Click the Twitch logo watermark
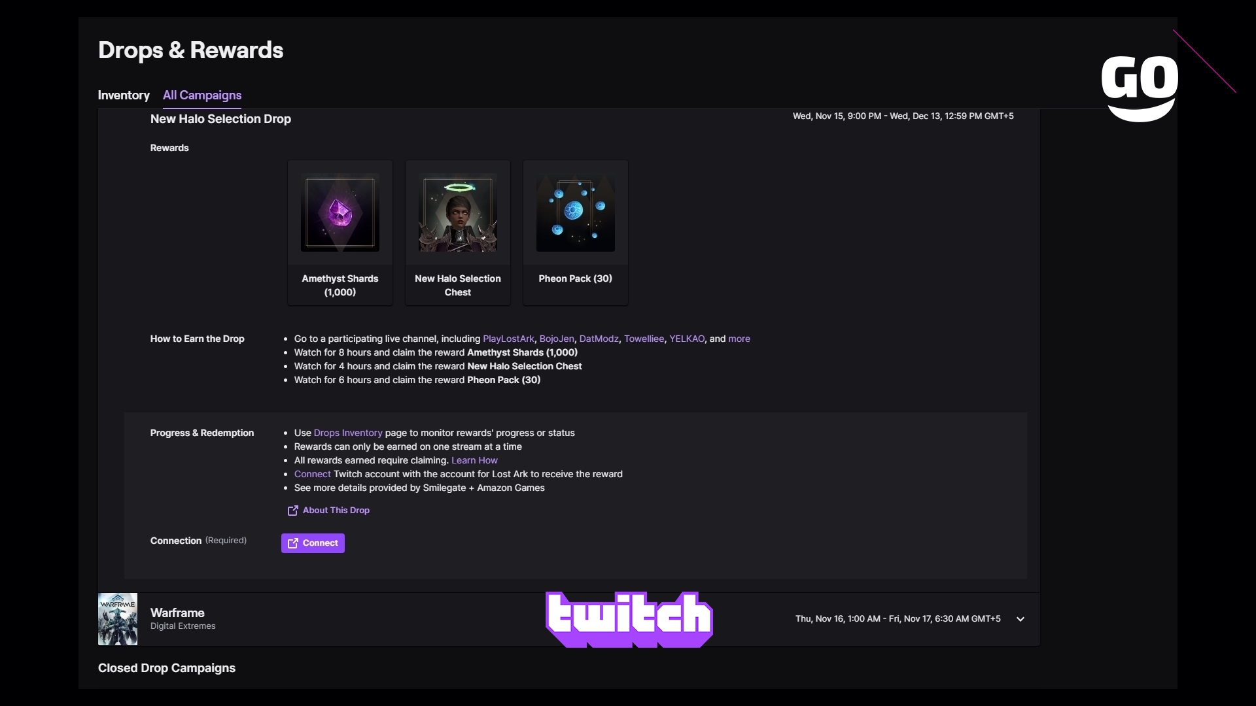This screenshot has height=706, width=1256. (628, 619)
